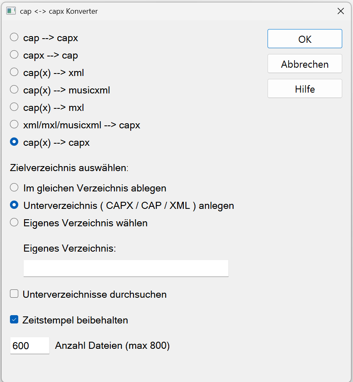Image resolution: width=353 pixels, height=382 pixels.
Task: Select the cap(x) --> capx option
Action: 14,142
